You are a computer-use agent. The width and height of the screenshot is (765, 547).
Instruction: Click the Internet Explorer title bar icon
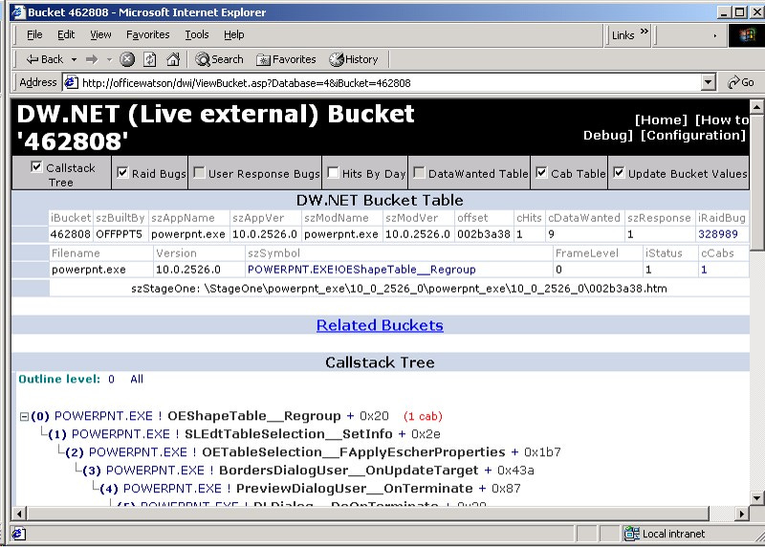tap(18, 11)
